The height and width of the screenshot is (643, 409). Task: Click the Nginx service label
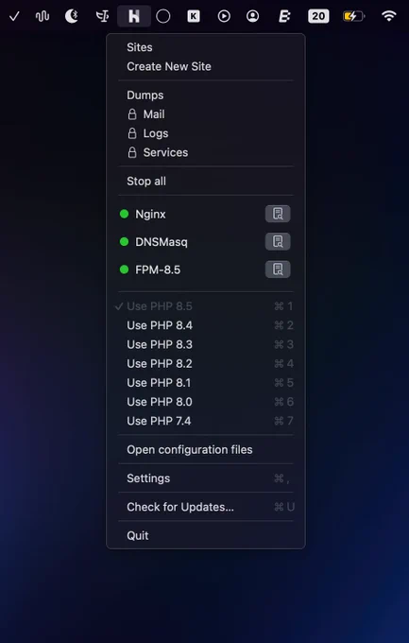pyautogui.click(x=150, y=214)
